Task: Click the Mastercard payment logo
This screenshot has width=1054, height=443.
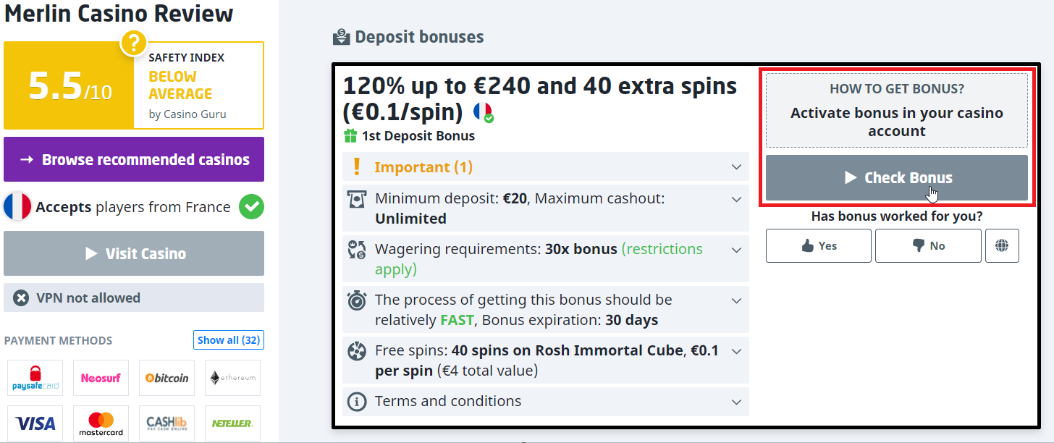Action: 101,423
